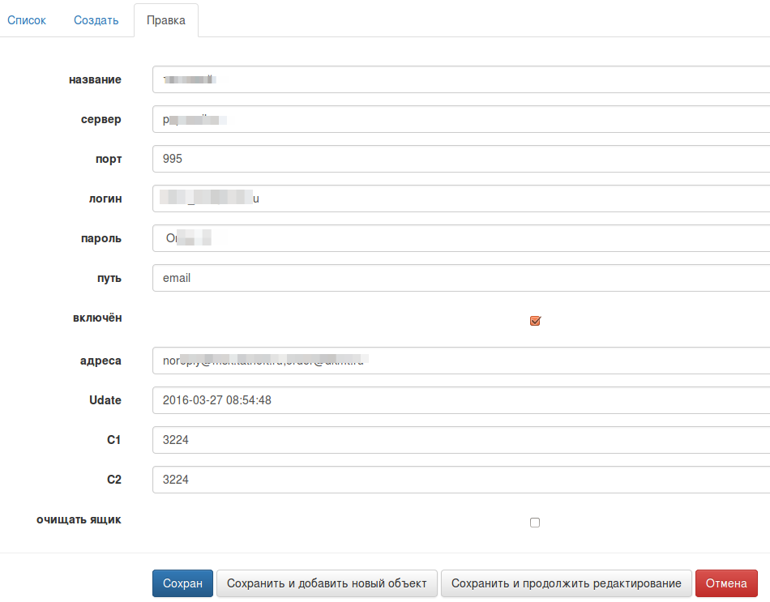Open the Список tab
Viewport: 770px width, 602px height.
point(27,20)
